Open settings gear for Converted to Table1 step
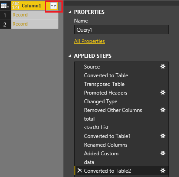This screenshot has width=179, height=177. [x=163, y=136]
